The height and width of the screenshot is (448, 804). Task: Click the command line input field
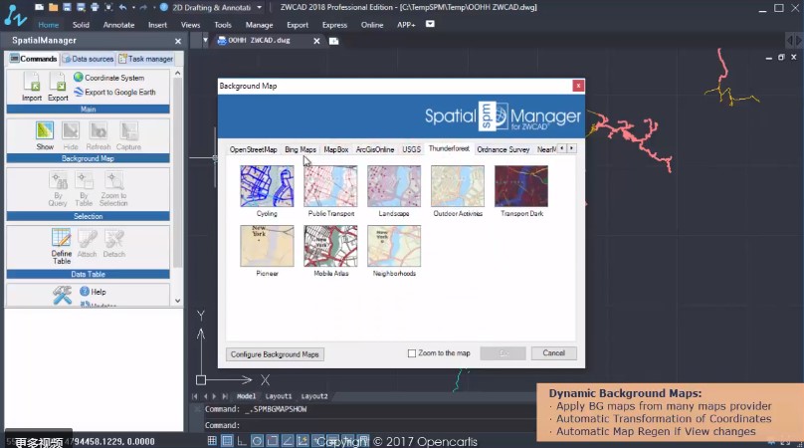tap(398, 425)
